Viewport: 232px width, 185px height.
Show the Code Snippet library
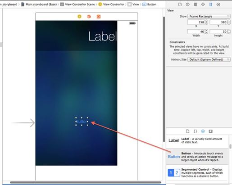point(195,131)
